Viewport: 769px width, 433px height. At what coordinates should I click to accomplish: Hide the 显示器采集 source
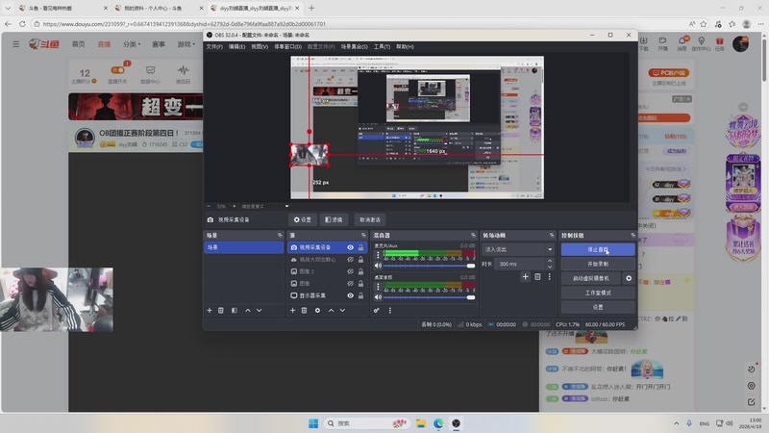coord(350,295)
